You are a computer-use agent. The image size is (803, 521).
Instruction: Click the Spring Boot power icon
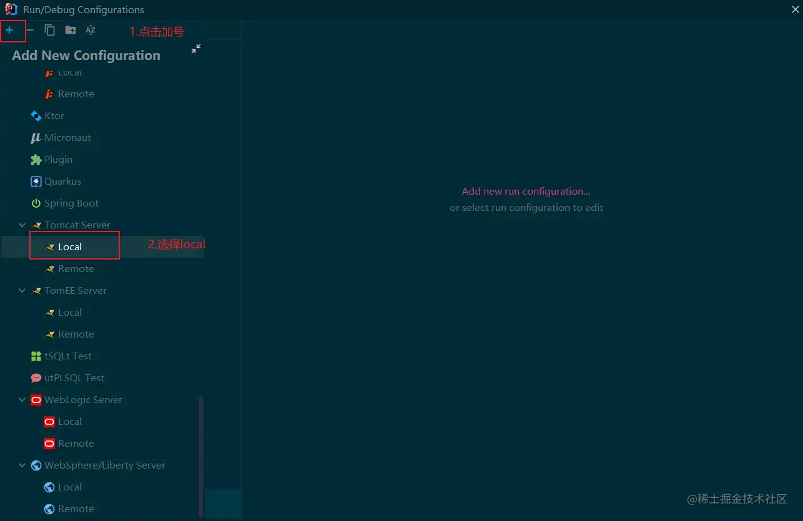tap(36, 203)
